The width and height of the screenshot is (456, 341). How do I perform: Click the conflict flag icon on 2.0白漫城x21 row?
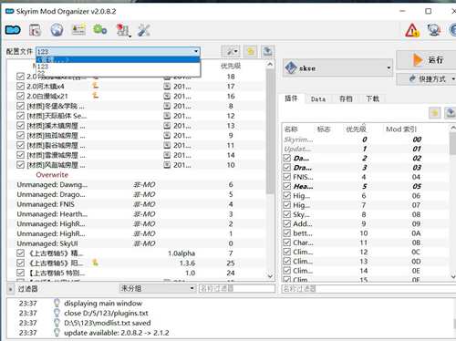[96, 96]
